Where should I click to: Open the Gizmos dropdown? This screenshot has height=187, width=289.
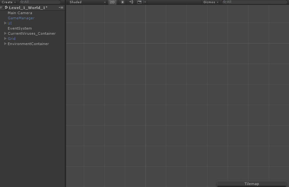211,2
